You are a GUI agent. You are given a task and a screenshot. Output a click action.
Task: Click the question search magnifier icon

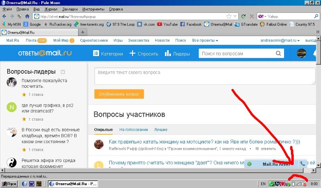coord(278,53)
